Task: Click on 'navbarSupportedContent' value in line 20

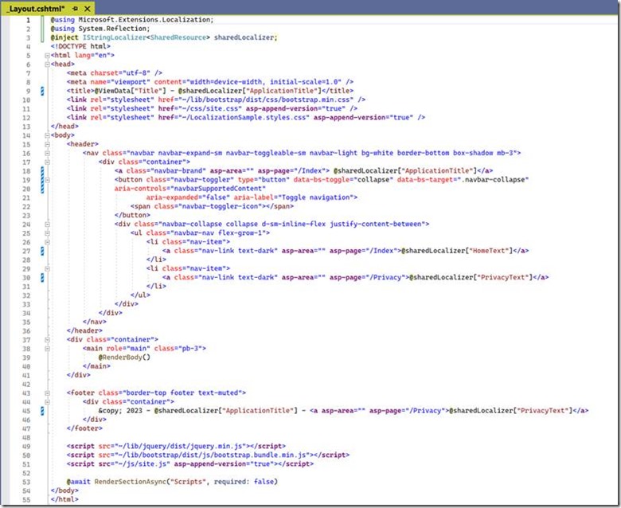Action: [x=218, y=189]
